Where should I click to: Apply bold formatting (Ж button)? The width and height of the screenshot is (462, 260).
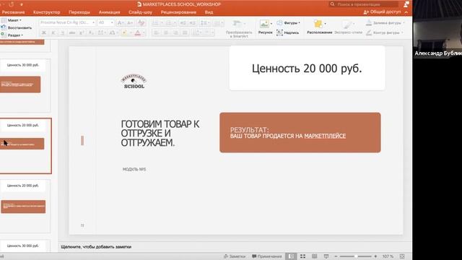44,32
